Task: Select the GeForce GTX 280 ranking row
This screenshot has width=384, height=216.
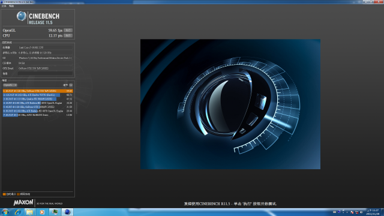Action: pyautogui.click(x=38, y=107)
